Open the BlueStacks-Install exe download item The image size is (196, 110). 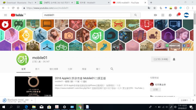(16, 100)
